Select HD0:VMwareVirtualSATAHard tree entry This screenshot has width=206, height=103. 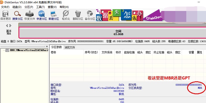pyautogui.click(x=29, y=50)
